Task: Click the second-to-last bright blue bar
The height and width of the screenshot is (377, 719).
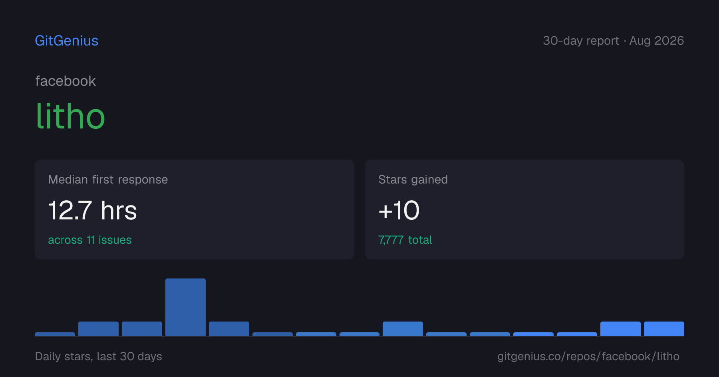Action: coord(620,329)
